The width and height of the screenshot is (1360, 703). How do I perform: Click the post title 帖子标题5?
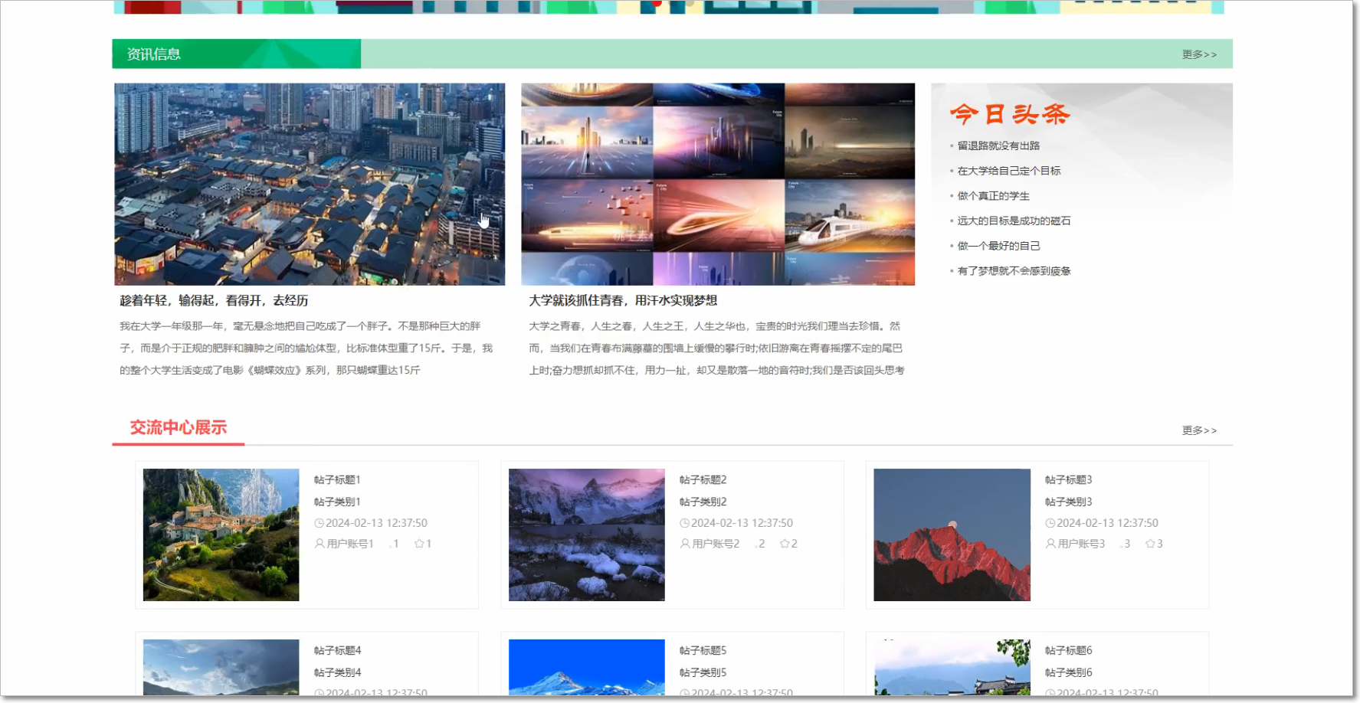703,651
